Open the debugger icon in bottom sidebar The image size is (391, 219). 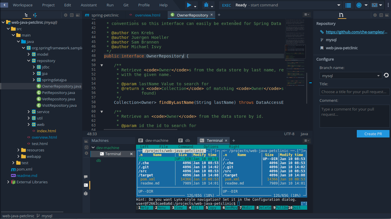click(86, 193)
